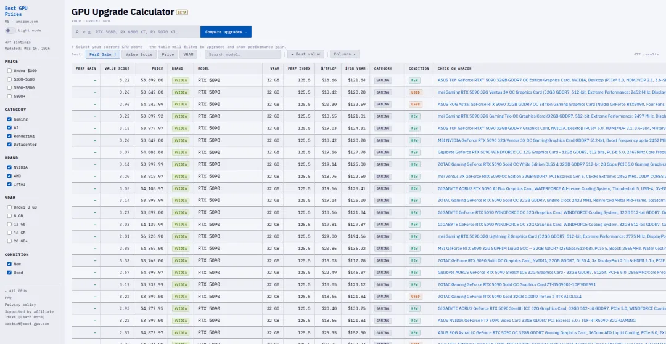Click the $4,699.97 price cell

pyautogui.click(x=152, y=273)
